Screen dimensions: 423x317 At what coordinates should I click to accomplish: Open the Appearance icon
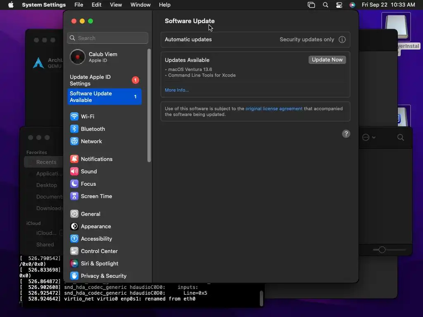click(74, 227)
